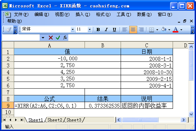Screen dimensions: 196x131
Task: Expand the formatting toolbar options chevron
Action: click(192, 30)
